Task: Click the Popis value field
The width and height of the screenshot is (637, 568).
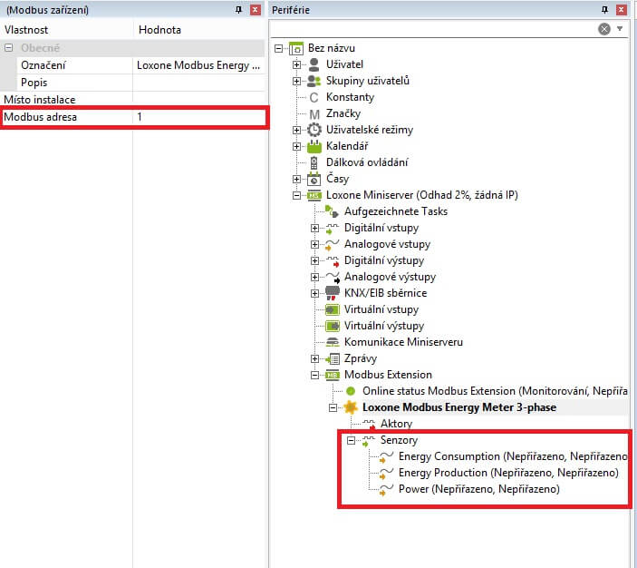Action: [199, 83]
